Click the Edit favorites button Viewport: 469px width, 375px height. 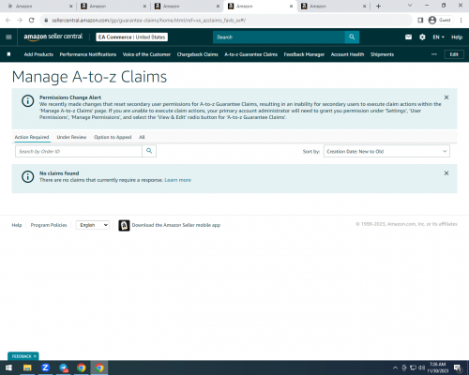pyautogui.click(x=454, y=54)
